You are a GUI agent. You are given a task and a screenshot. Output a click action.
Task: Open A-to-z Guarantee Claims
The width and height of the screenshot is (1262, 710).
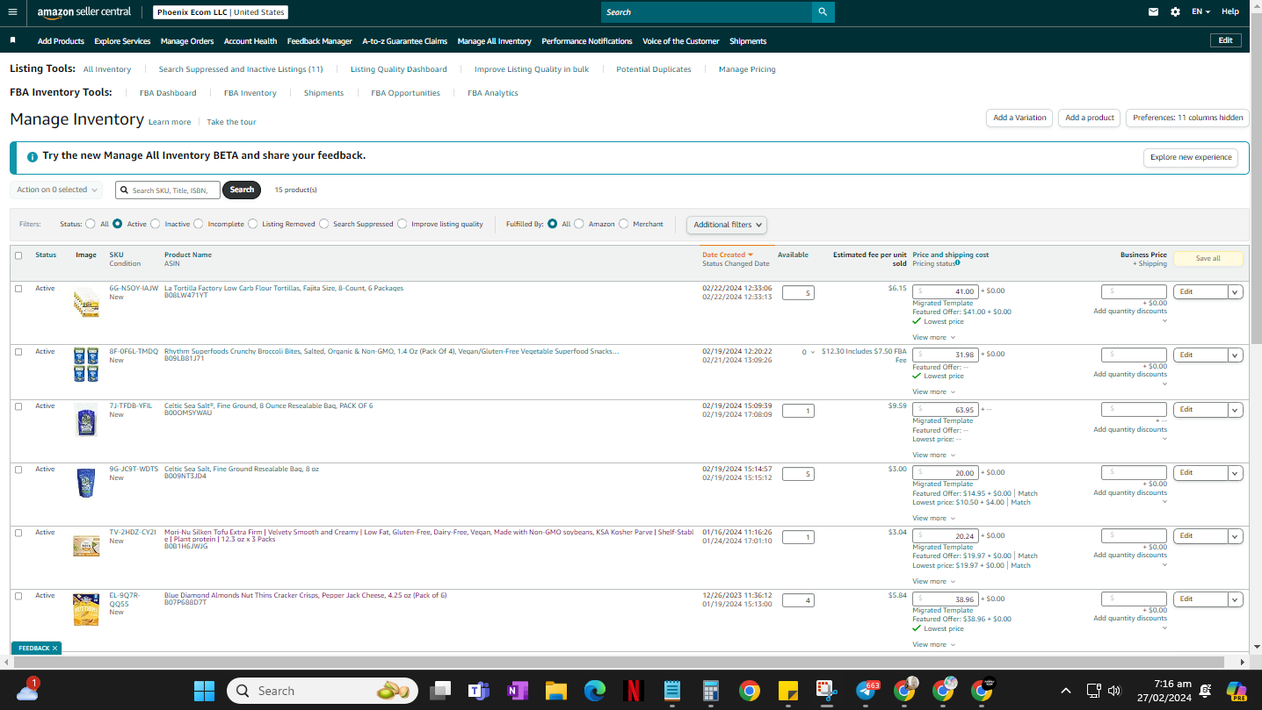pyautogui.click(x=405, y=41)
